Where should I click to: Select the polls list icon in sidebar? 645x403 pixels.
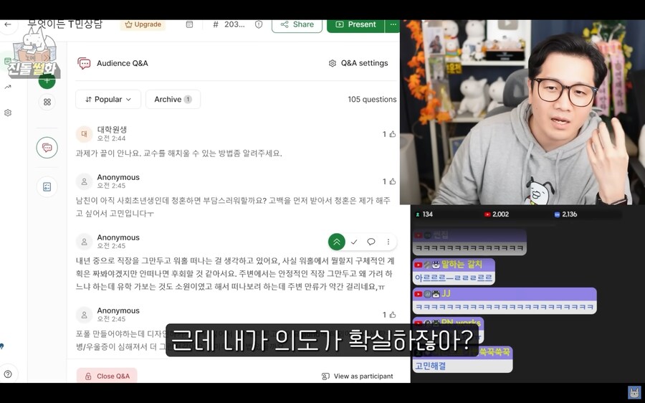pos(47,187)
